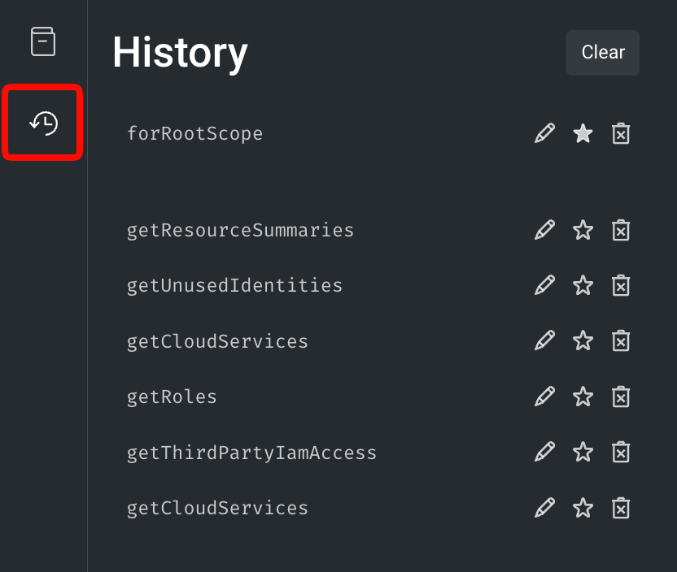This screenshot has width=677, height=572.
Task: Edit the forRootScope history entry
Action: (544, 133)
